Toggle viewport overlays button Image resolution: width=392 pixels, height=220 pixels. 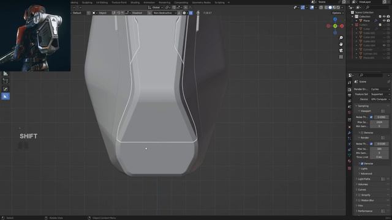[x=312, y=7]
